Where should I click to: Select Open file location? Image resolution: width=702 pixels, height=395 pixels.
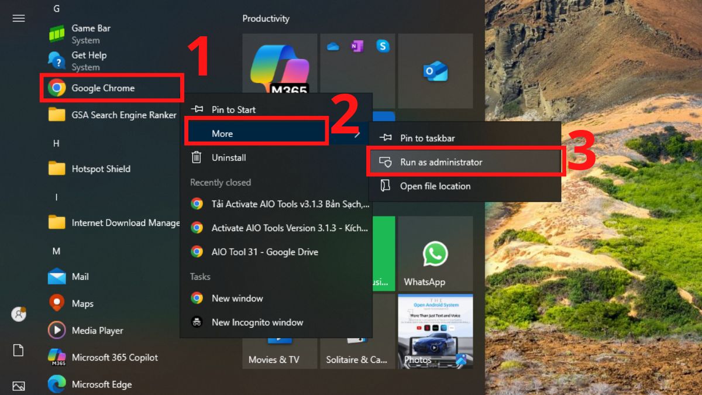click(464, 186)
